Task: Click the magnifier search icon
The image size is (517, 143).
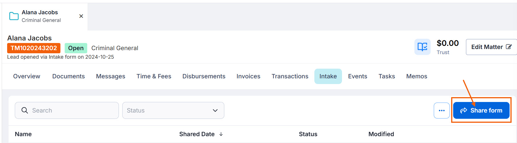Action: 25,111
